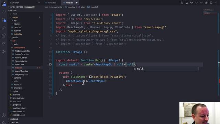Open index.tsx in the file tree
Image resolution: width=220 pixels, height=124 pixels.
[x=18, y=34]
